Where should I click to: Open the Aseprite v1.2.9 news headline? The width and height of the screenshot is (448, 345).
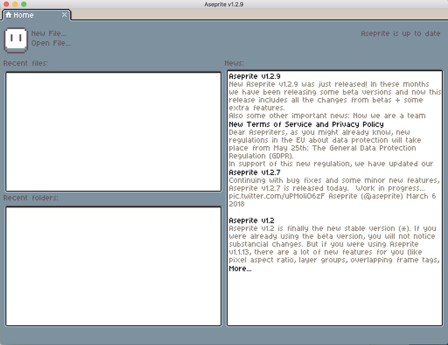coord(254,76)
